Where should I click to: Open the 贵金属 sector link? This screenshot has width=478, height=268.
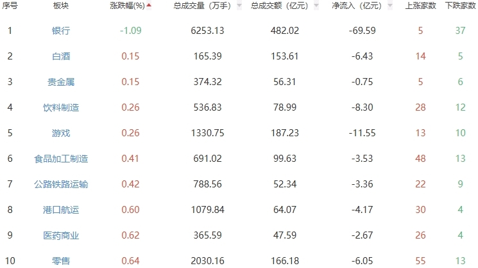click(x=61, y=82)
